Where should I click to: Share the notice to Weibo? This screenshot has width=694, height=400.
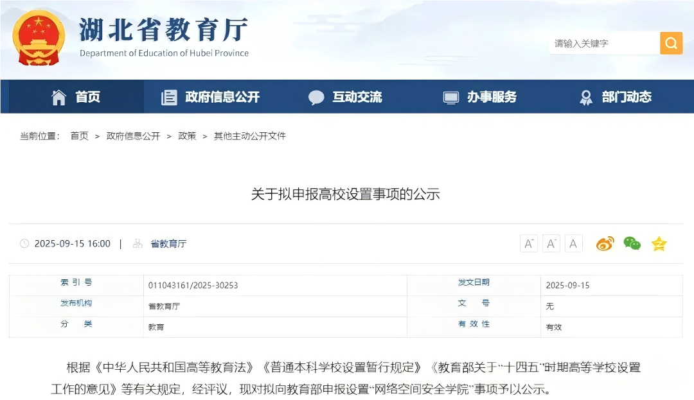click(x=605, y=243)
